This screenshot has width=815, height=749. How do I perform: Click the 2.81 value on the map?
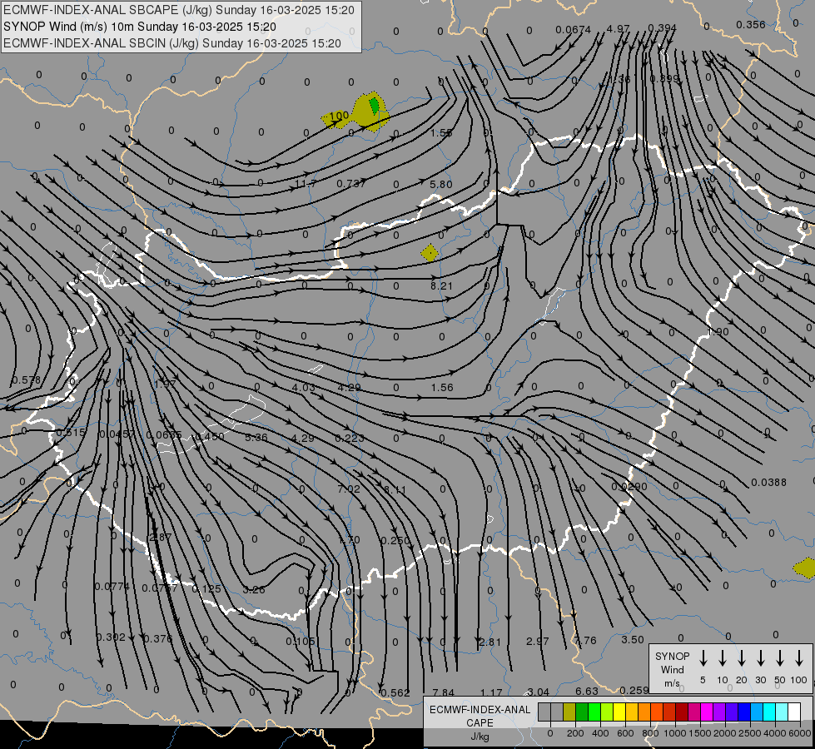pyautogui.click(x=490, y=642)
